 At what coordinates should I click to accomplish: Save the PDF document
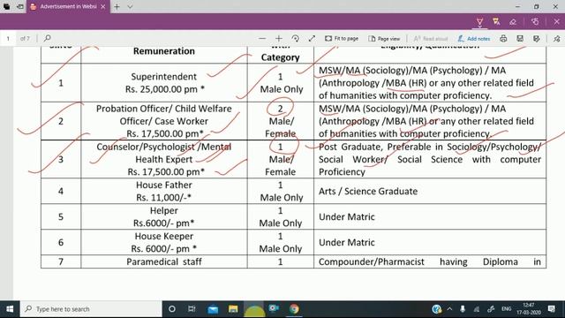click(x=520, y=39)
